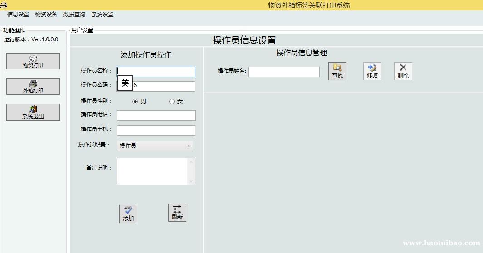Expand the 操作员职责 dropdown list
This screenshot has height=253, width=483.
189,146
